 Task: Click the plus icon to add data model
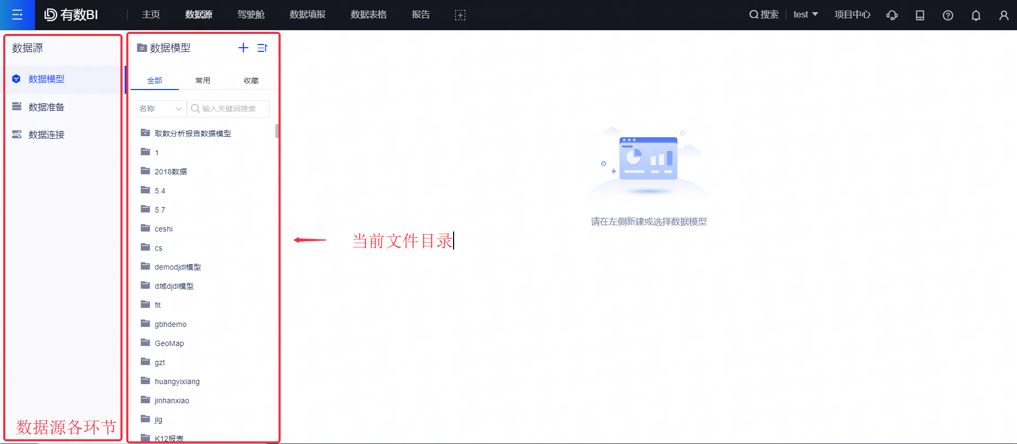coord(243,48)
